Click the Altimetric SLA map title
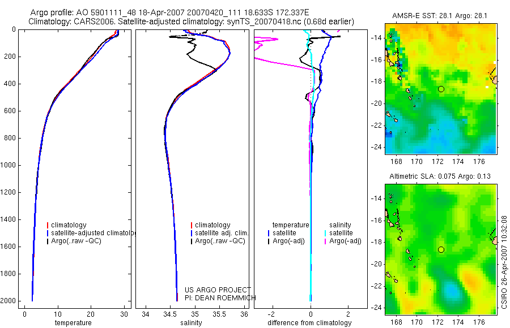 tap(440, 176)
